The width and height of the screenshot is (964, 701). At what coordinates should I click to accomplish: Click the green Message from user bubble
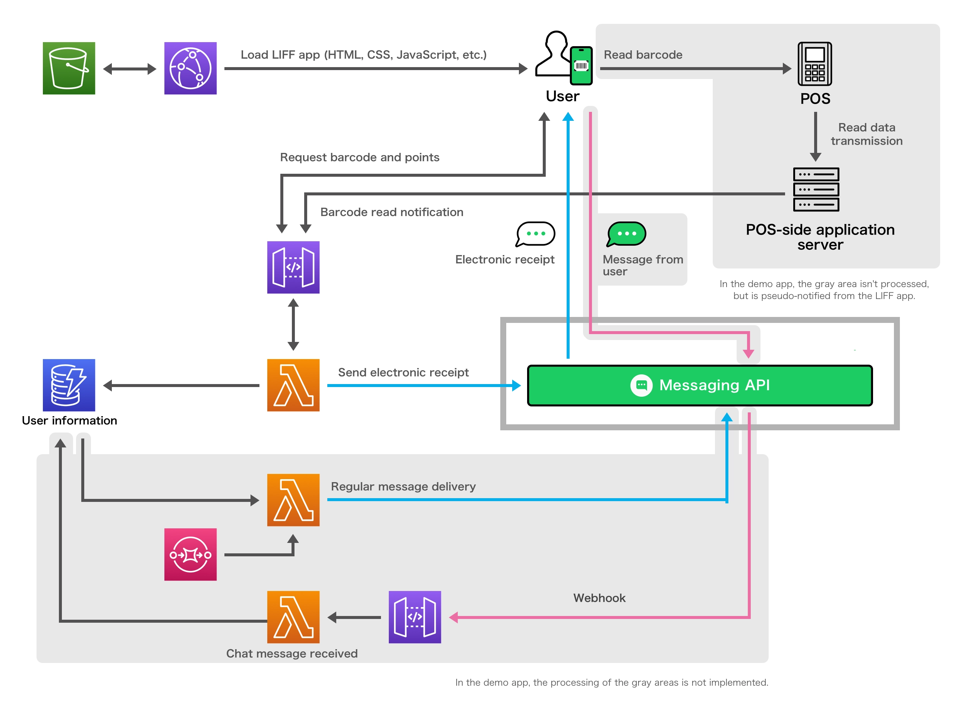(627, 233)
